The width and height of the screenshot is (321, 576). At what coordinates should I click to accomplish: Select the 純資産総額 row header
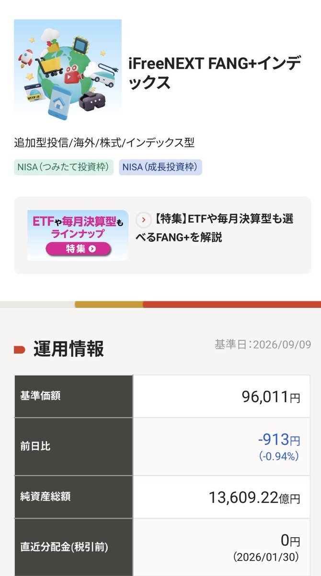(73, 497)
